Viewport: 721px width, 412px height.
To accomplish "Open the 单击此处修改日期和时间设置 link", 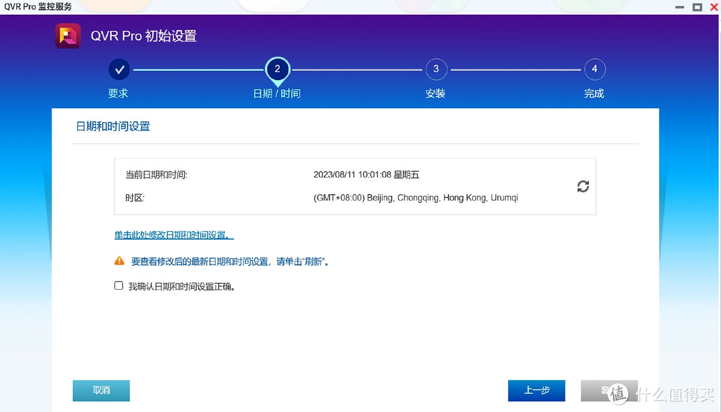I will [x=172, y=235].
